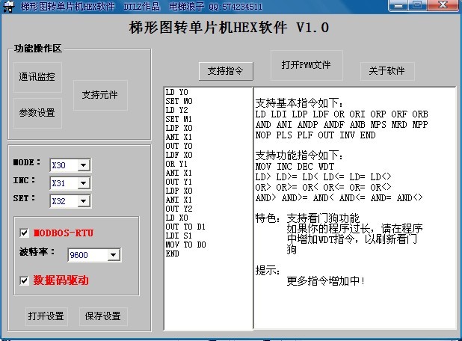Select the OUT TO D1 instruction line
The image size is (462, 341).
pyautogui.click(x=186, y=227)
